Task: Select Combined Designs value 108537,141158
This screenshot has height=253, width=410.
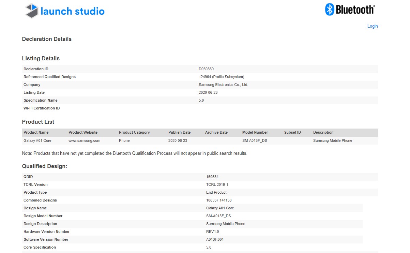Action: pyautogui.click(x=219, y=200)
